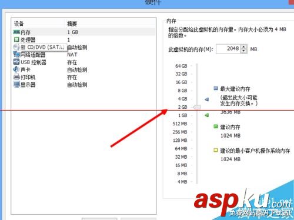Click 存在 summary in the 打印机 row

pos(72,77)
